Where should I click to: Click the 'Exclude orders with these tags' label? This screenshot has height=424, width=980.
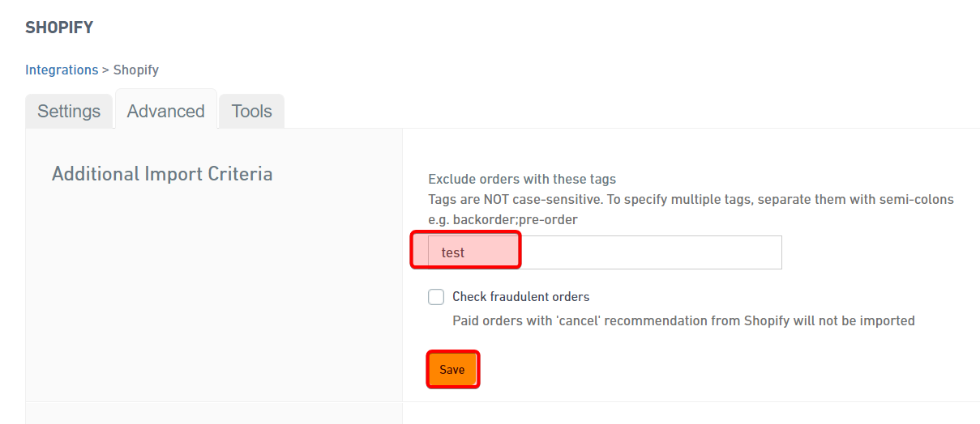pyautogui.click(x=522, y=179)
